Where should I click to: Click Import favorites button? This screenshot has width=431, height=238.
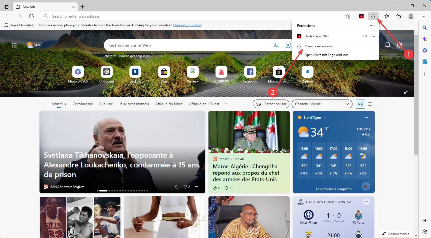(x=18, y=25)
